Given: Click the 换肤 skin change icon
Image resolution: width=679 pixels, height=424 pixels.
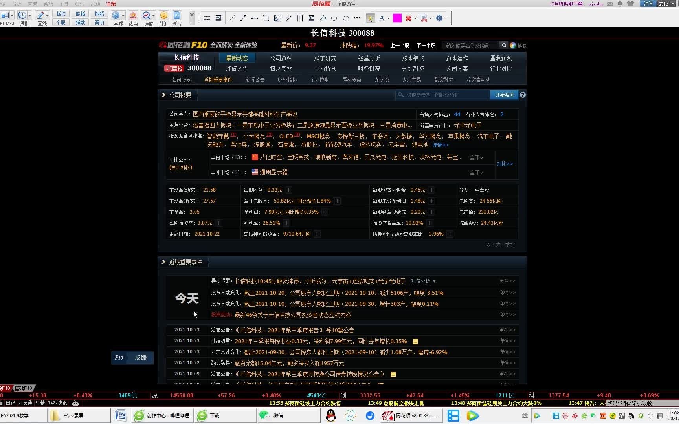Looking at the screenshot, I should click(x=518, y=46).
